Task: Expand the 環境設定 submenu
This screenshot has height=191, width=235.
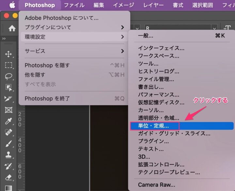Action: pos(74,37)
